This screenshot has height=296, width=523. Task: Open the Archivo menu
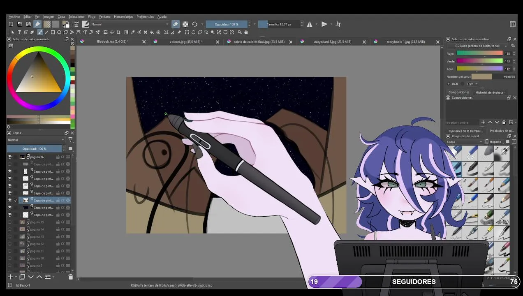pyautogui.click(x=14, y=17)
